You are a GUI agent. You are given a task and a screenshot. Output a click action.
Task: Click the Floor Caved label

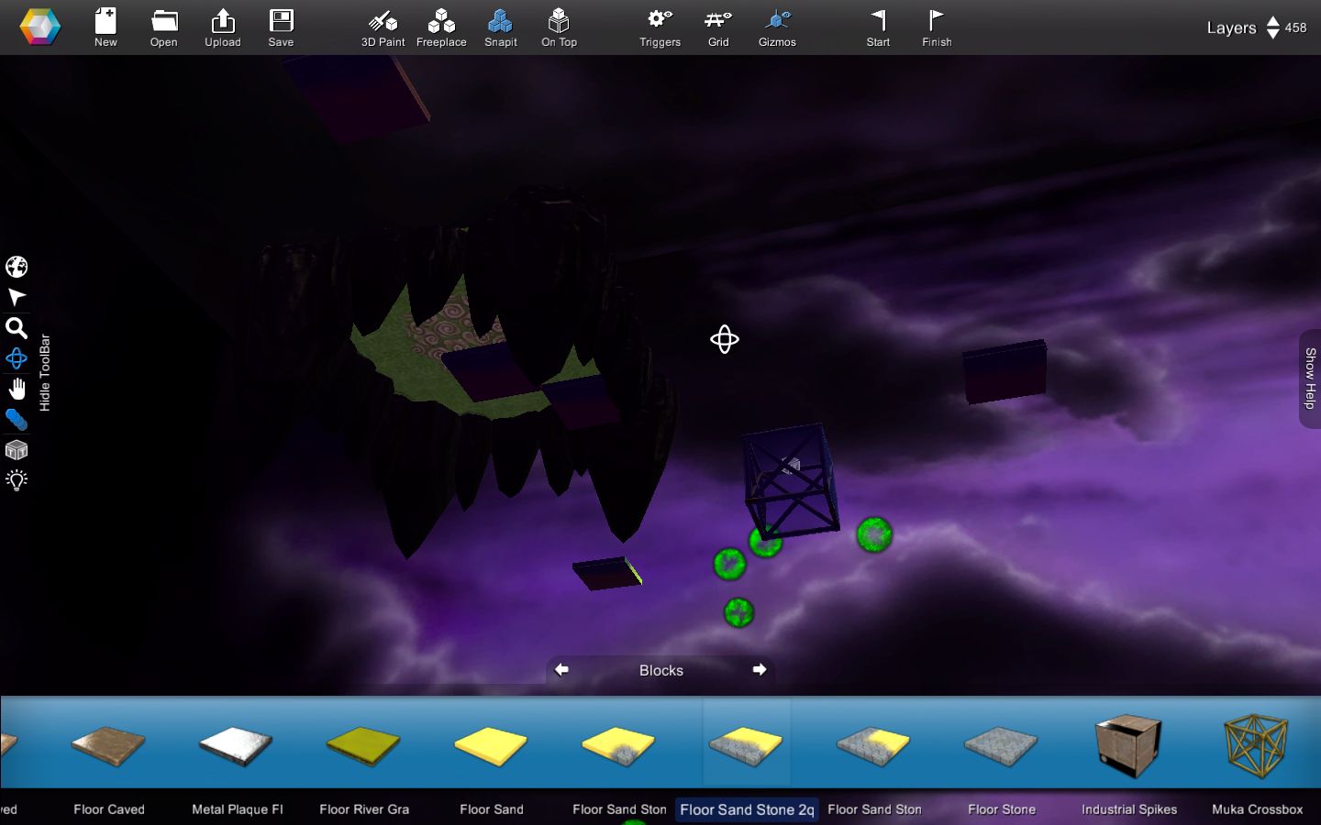click(109, 809)
